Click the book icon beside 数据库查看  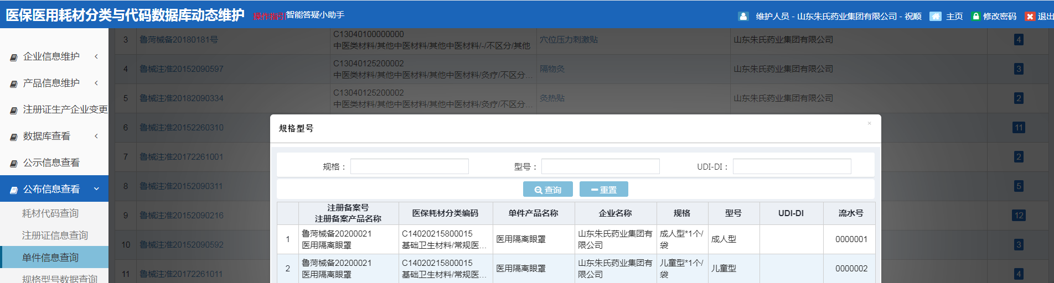tap(14, 137)
